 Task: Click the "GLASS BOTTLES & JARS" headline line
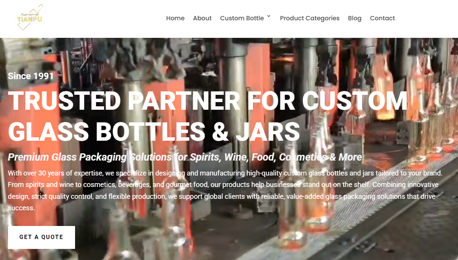(154, 132)
